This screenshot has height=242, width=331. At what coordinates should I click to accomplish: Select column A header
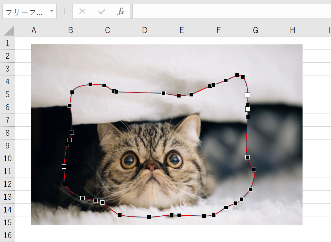click(33, 31)
